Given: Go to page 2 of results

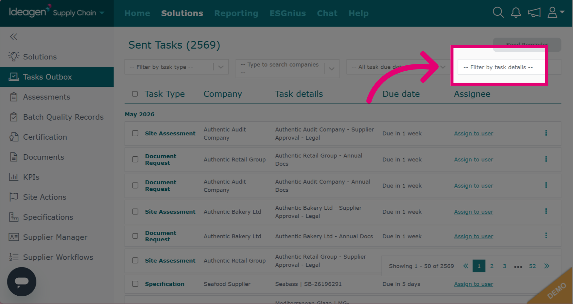Looking at the screenshot, I should click(x=492, y=266).
